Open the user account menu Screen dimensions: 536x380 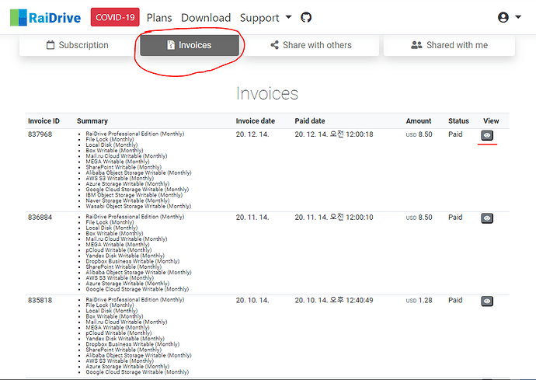click(x=509, y=17)
